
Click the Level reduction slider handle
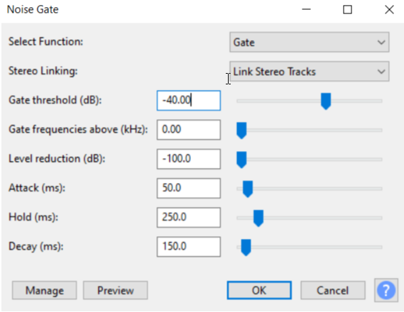[241, 160]
